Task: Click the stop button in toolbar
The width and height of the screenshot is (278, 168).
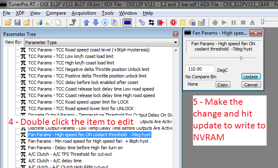Action: (243, 22)
